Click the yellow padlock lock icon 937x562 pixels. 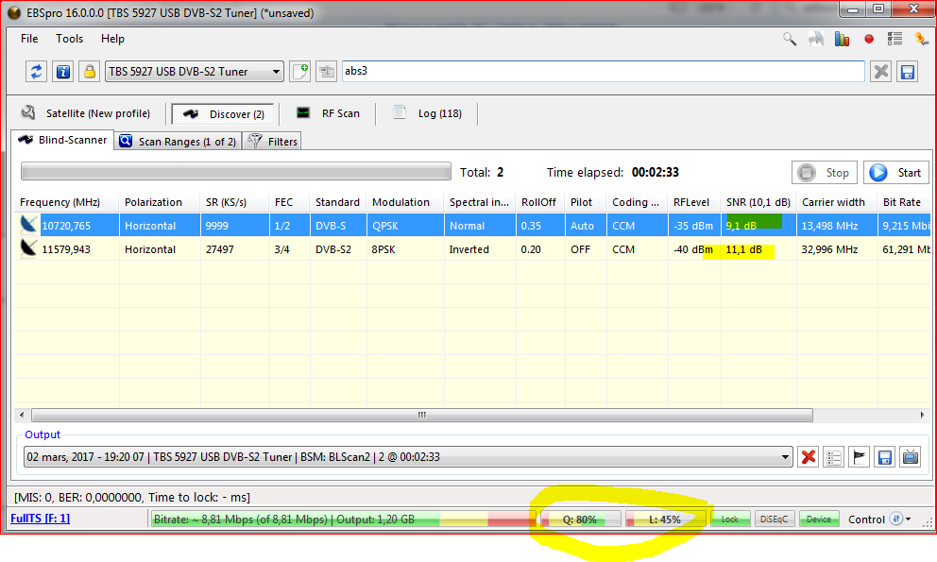click(x=89, y=72)
